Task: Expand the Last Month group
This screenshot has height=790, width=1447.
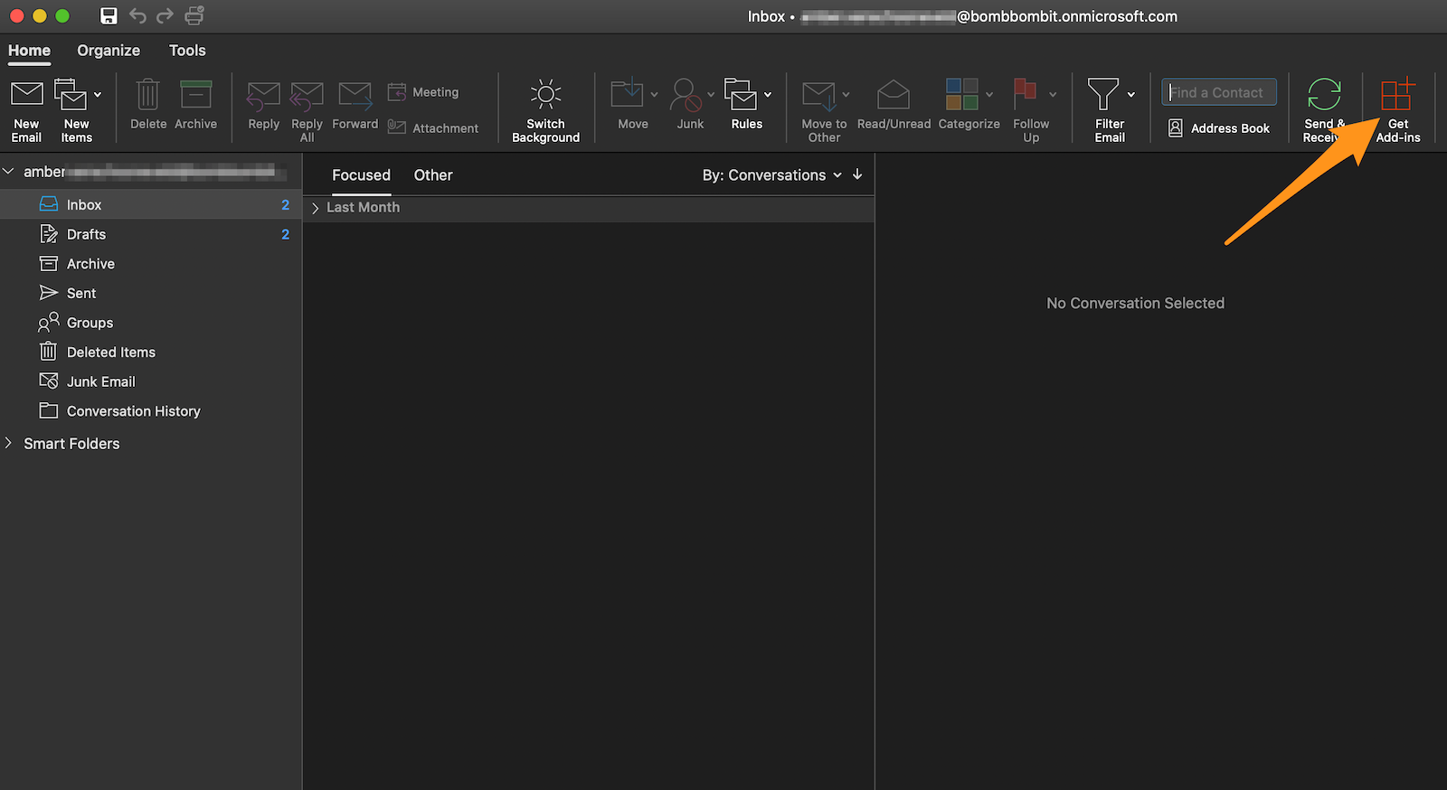Action: pyautogui.click(x=316, y=208)
